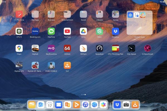Viewport: 167px width, 111px height.
Task: Launch VLC from the home screen grid
Action: click(67, 65)
